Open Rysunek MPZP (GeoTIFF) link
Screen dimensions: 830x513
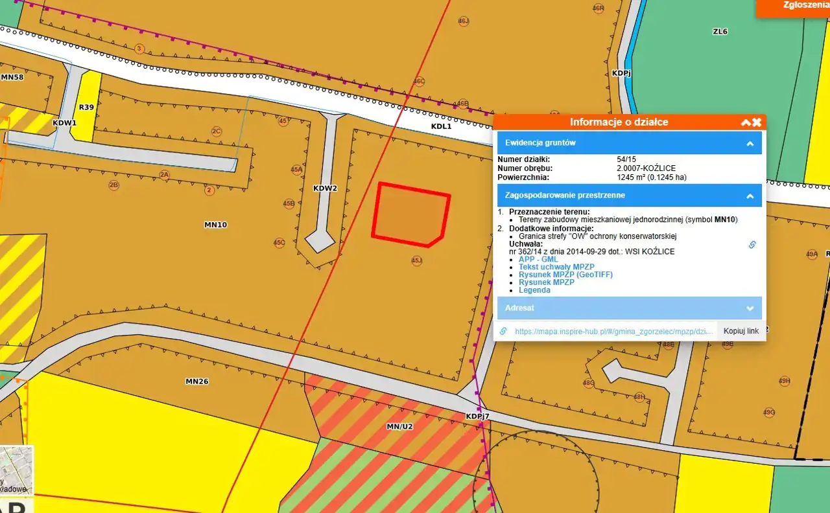[x=565, y=275]
